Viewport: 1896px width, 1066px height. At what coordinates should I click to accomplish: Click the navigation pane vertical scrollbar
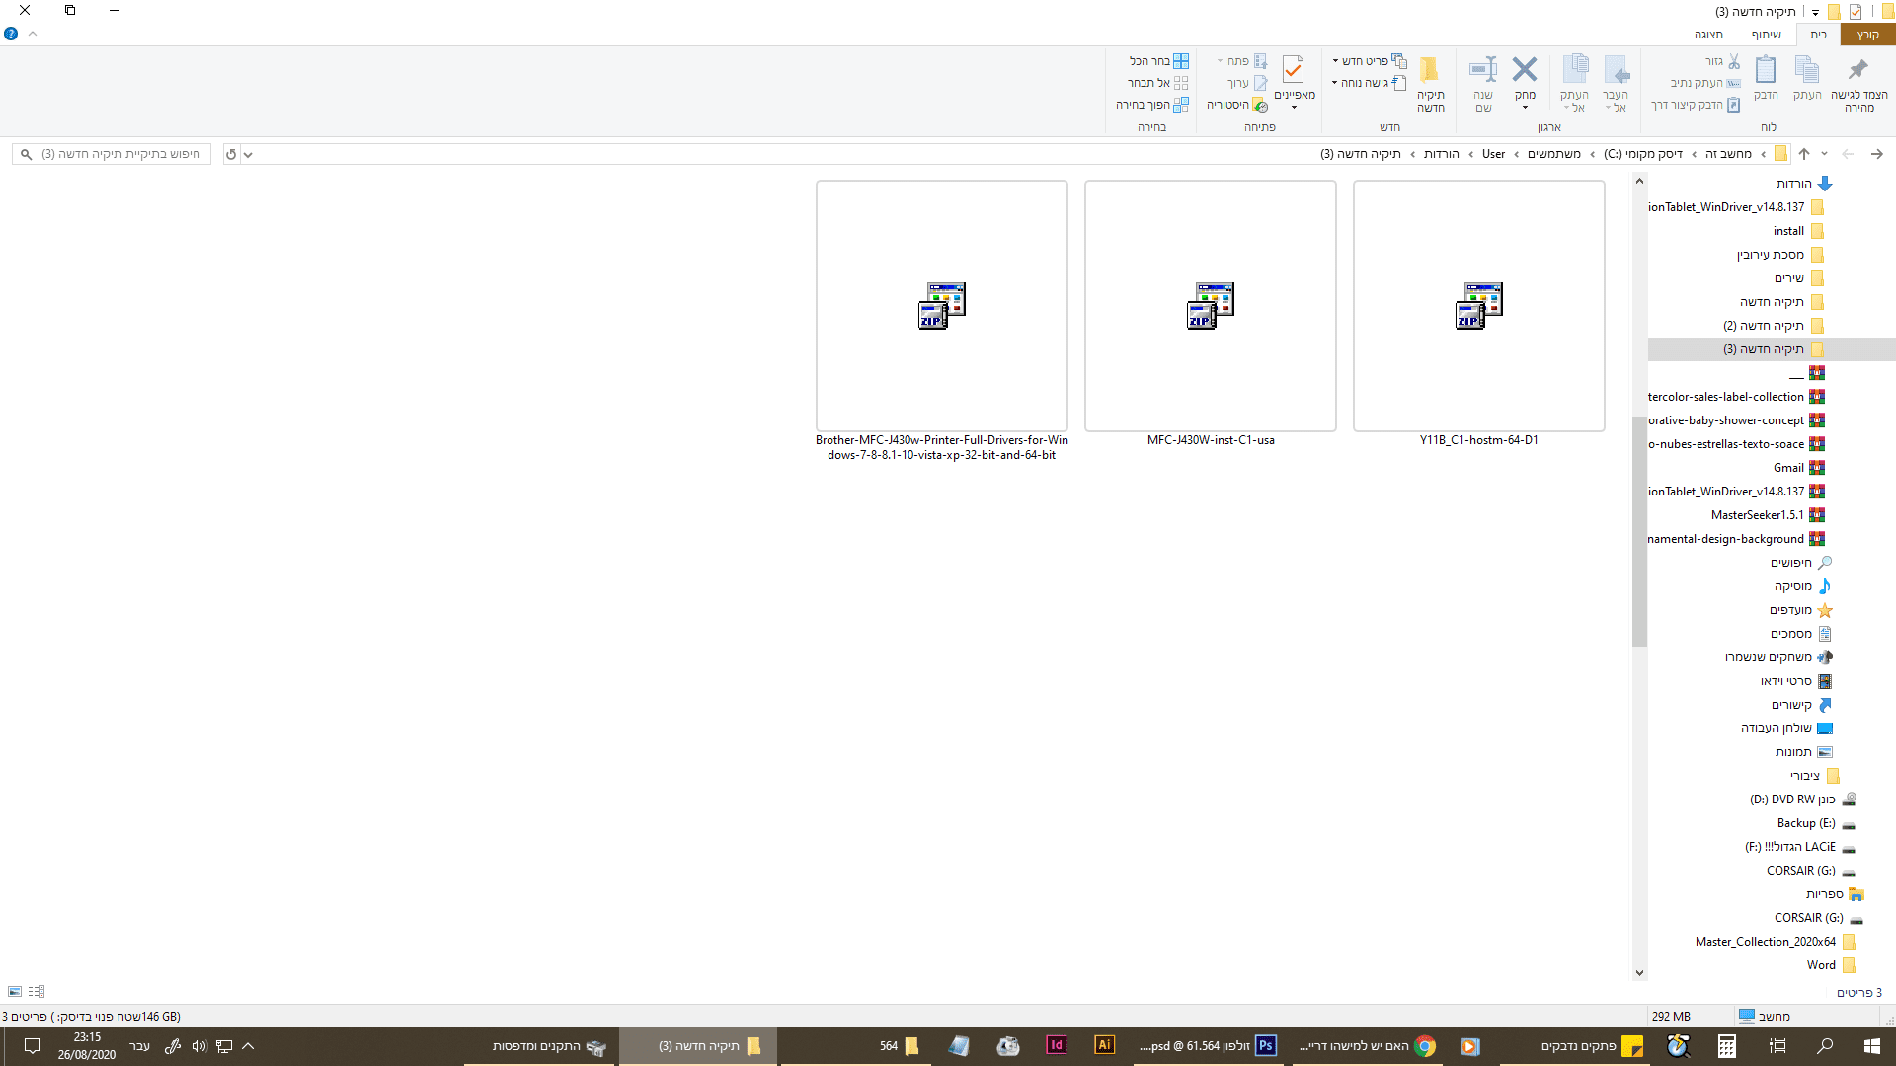tap(1639, 533)
